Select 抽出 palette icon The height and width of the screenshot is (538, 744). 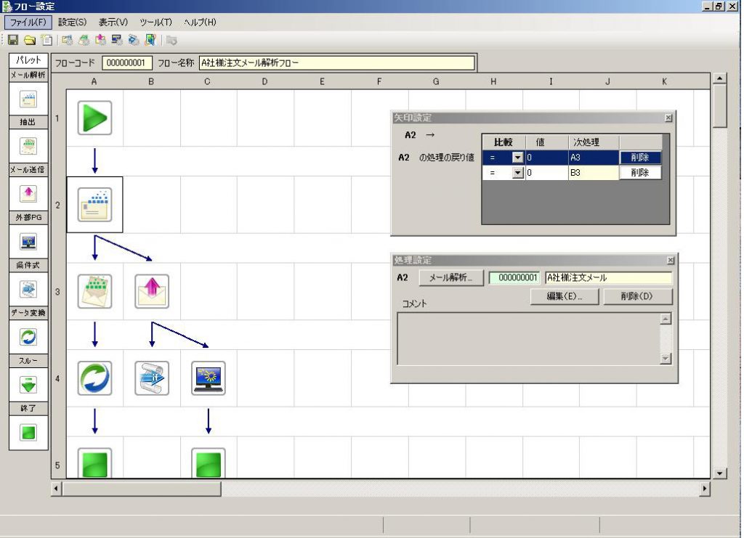[28, 146]
